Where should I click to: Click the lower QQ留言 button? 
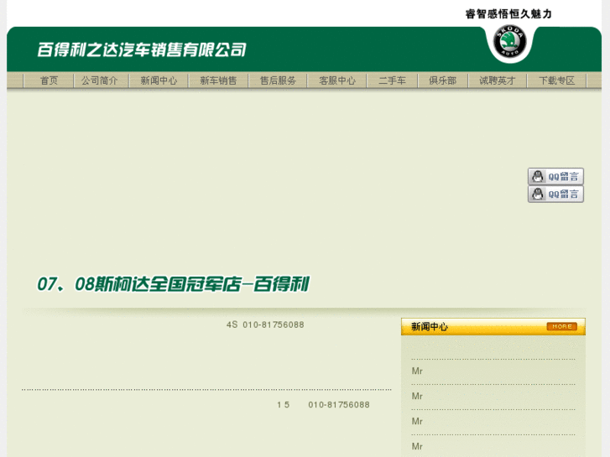555,194
